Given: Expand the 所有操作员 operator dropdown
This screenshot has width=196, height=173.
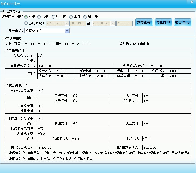Looking at the screenshot, I should [x=67, y=31].
